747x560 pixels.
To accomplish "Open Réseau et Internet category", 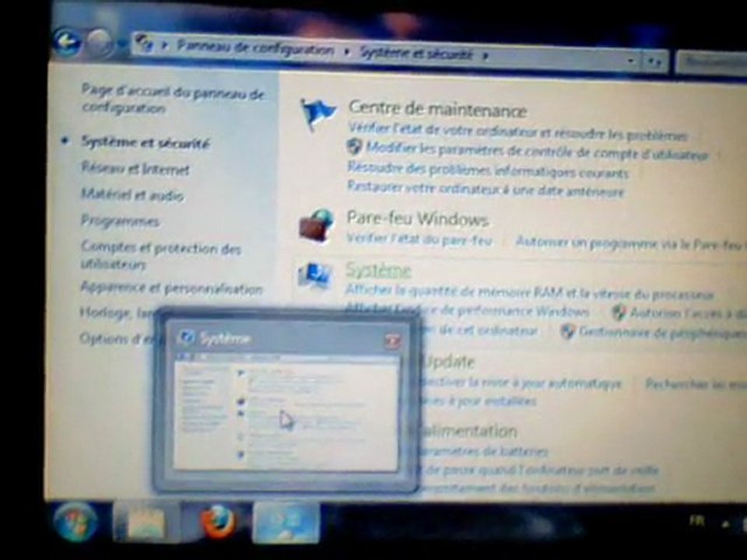I will 135,168.
